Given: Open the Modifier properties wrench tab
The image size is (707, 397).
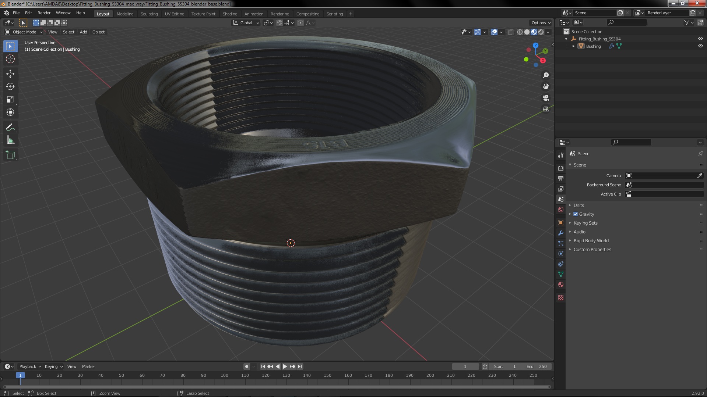Looking at the screenshot, I should pyautogui.click(x=561, y=233).
